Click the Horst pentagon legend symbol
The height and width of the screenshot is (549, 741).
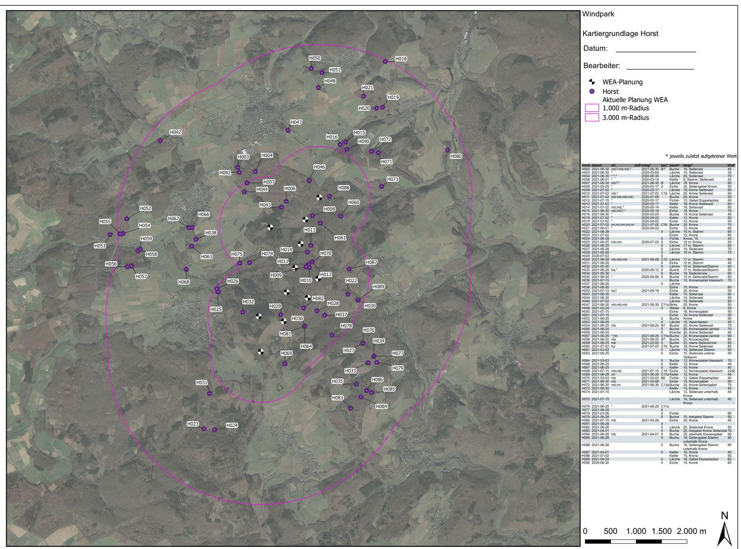tap(592, 91)
